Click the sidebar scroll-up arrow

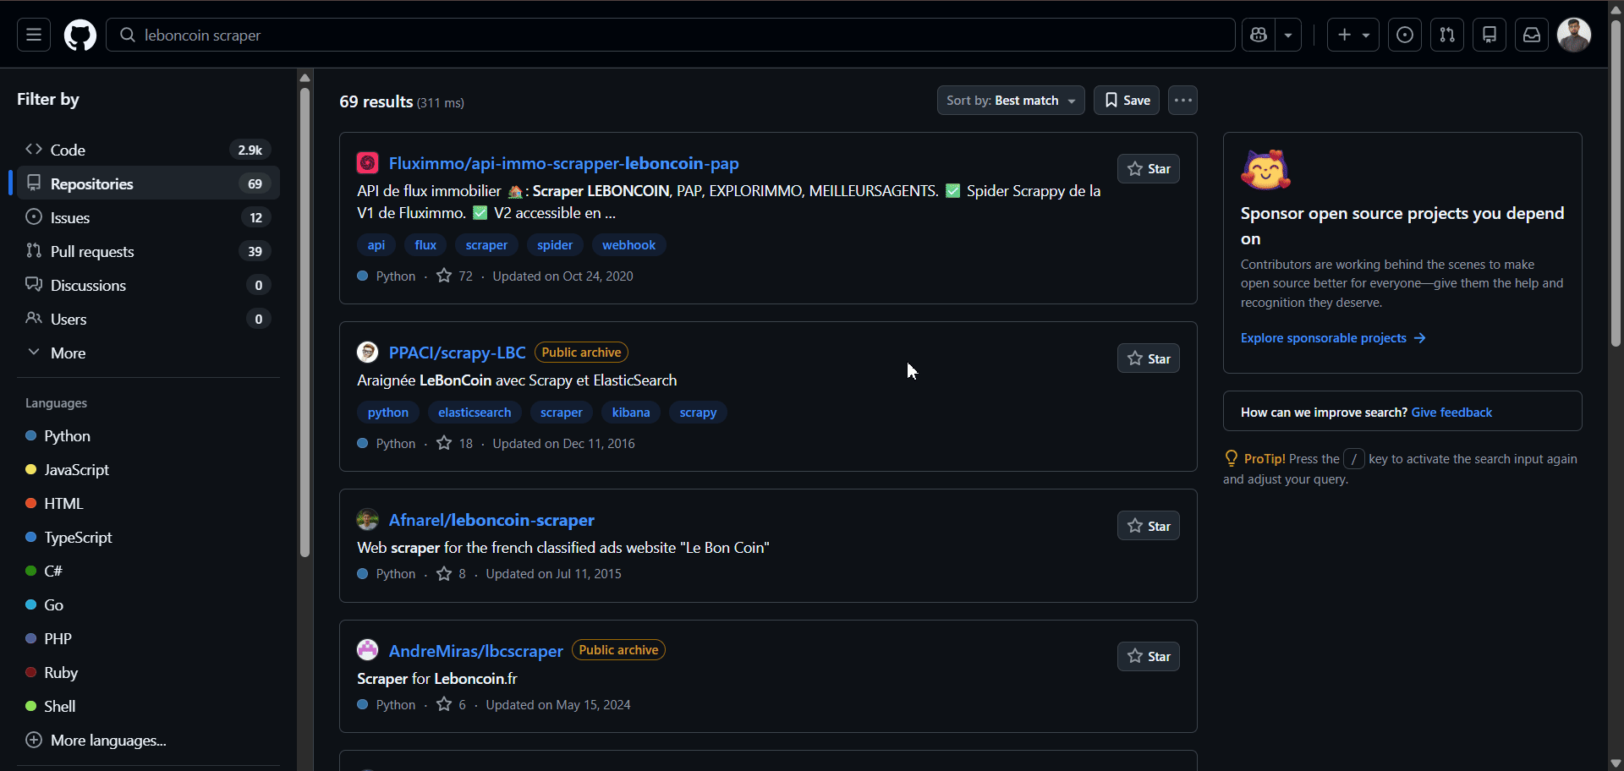[304, 78]
